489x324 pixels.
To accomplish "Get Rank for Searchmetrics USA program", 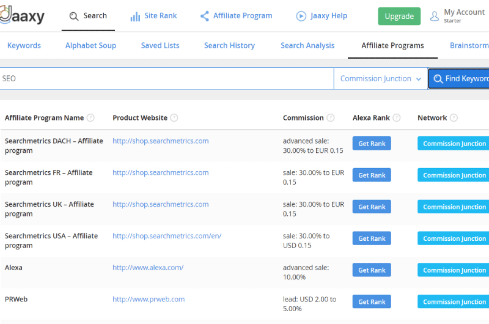I will (x=372, y=238).
